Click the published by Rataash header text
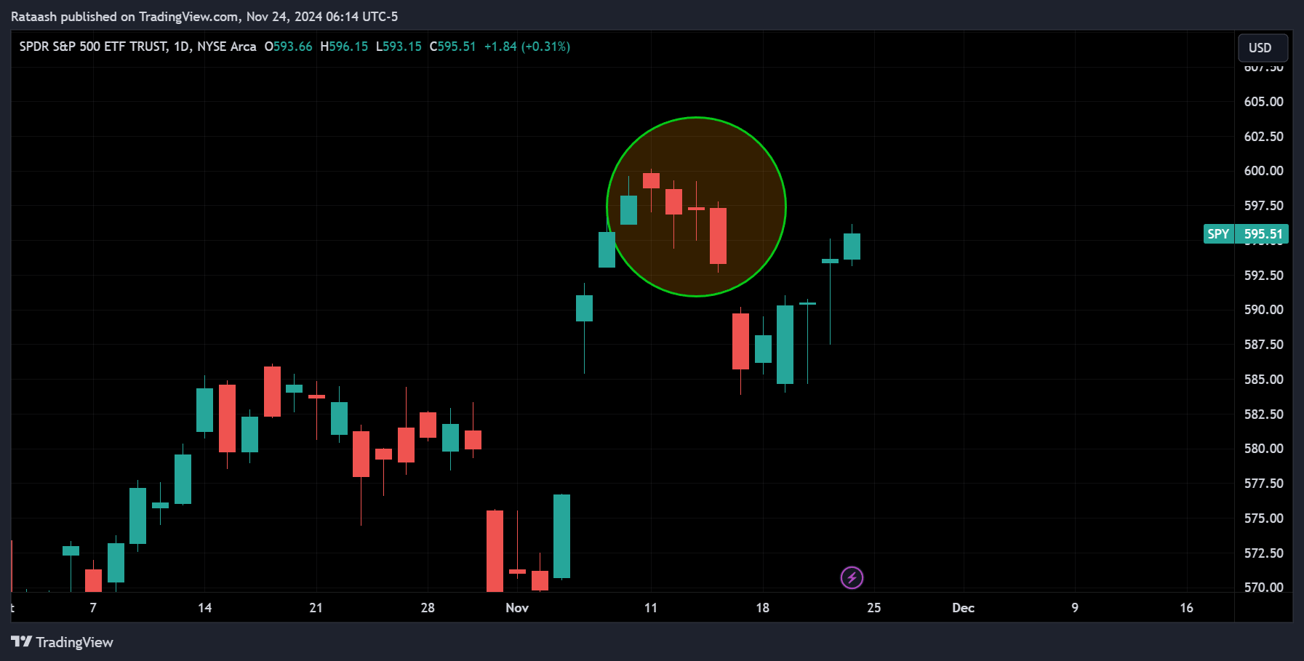The height and width of the screenshot is (661, 1304). pyautogui.click(x=204, y=16)
